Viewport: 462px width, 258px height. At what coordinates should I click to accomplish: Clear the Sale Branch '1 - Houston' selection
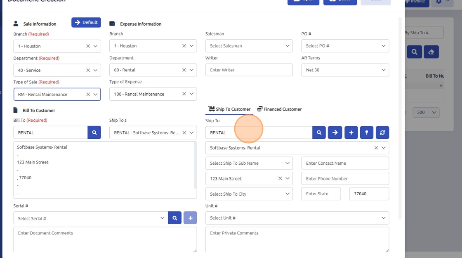(88, 46)
